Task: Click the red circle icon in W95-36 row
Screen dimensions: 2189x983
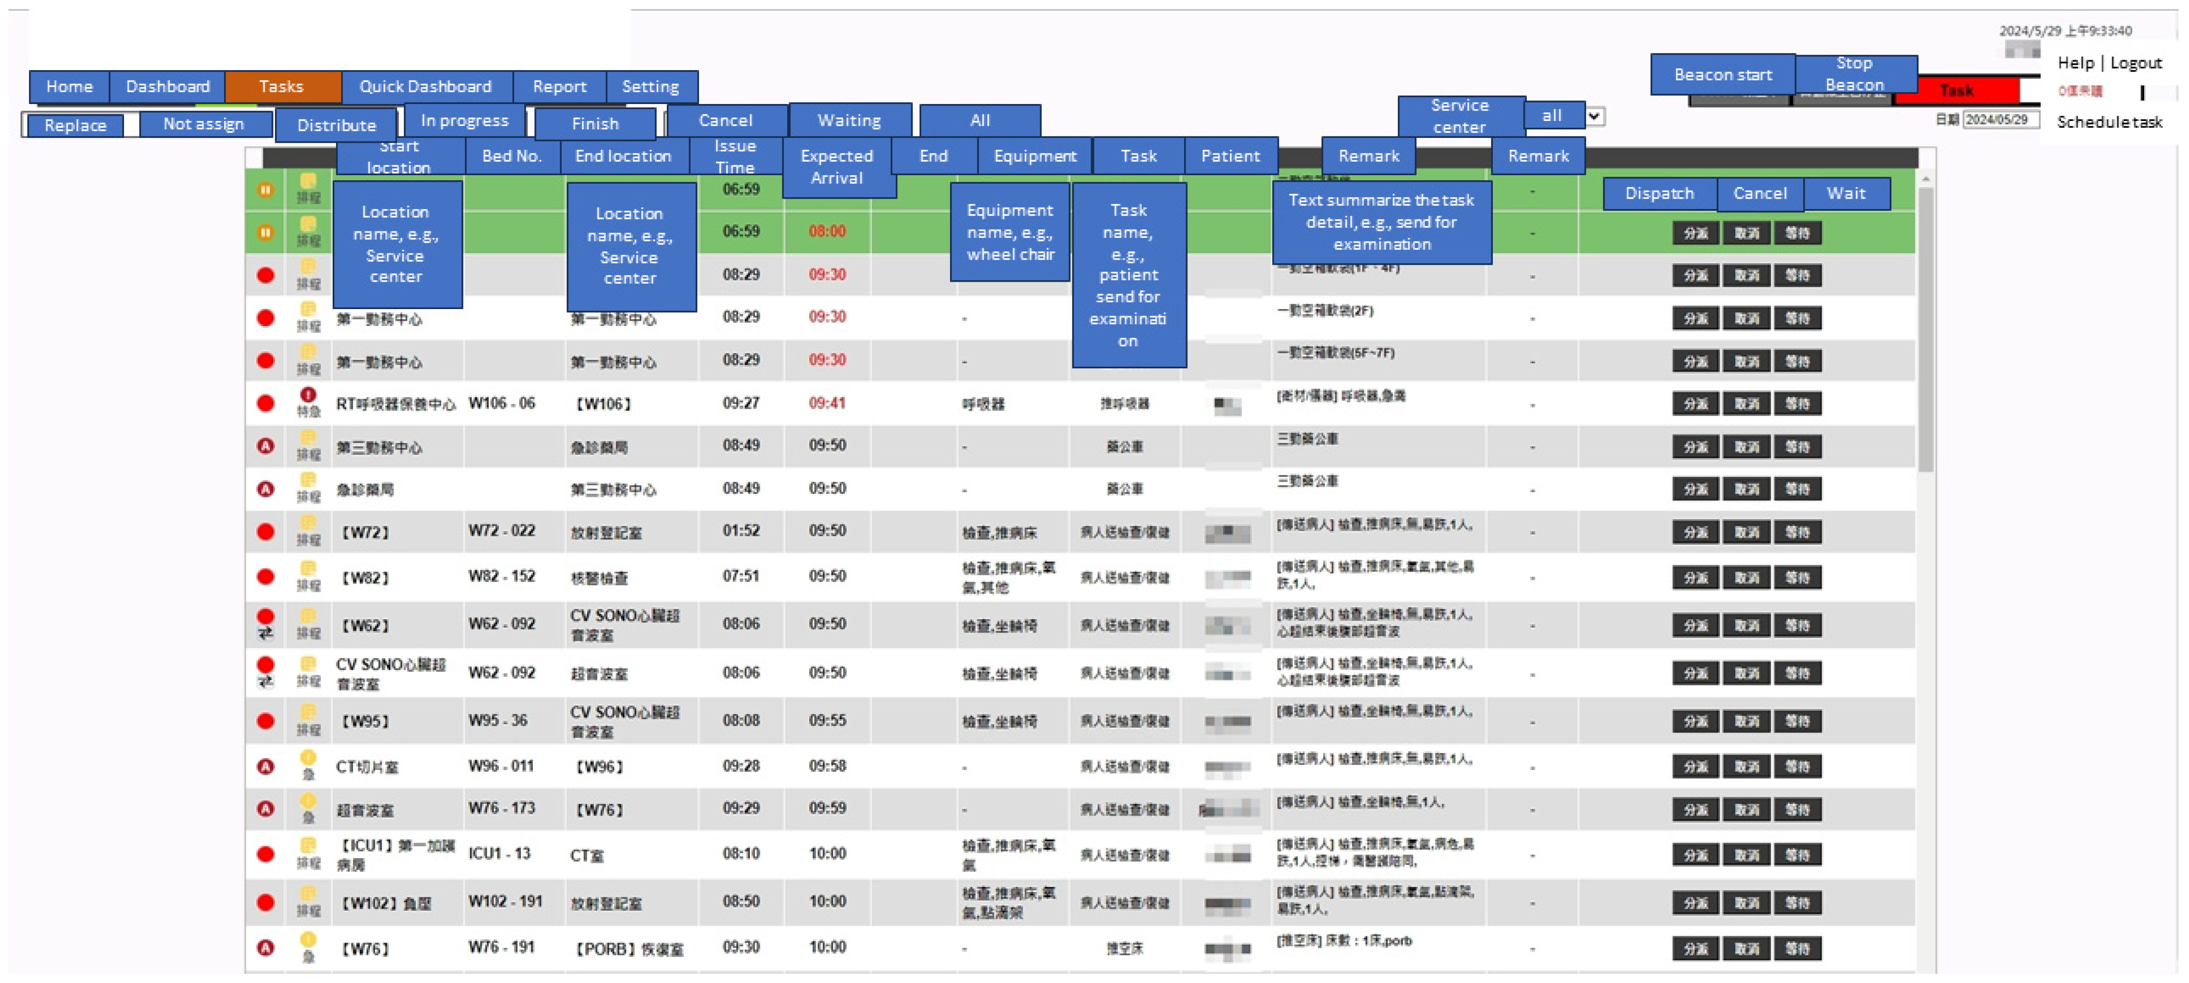Action: coord(265,721)
